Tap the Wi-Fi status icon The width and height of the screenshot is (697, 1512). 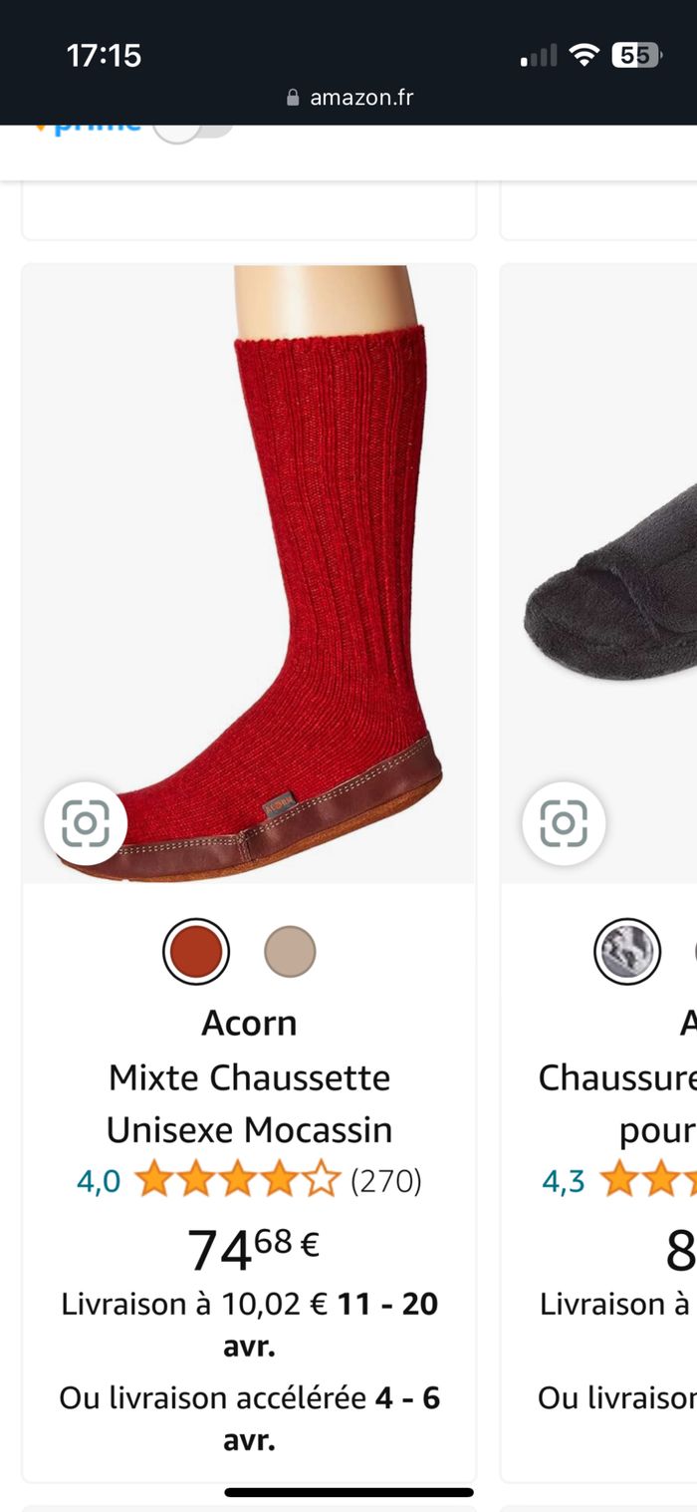[x=584, y=56]
